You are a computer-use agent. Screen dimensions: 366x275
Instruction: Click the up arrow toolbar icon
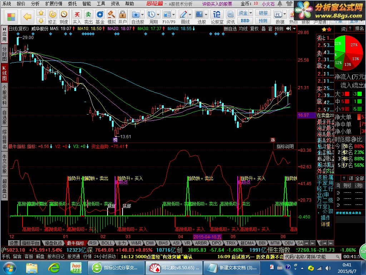41,13
